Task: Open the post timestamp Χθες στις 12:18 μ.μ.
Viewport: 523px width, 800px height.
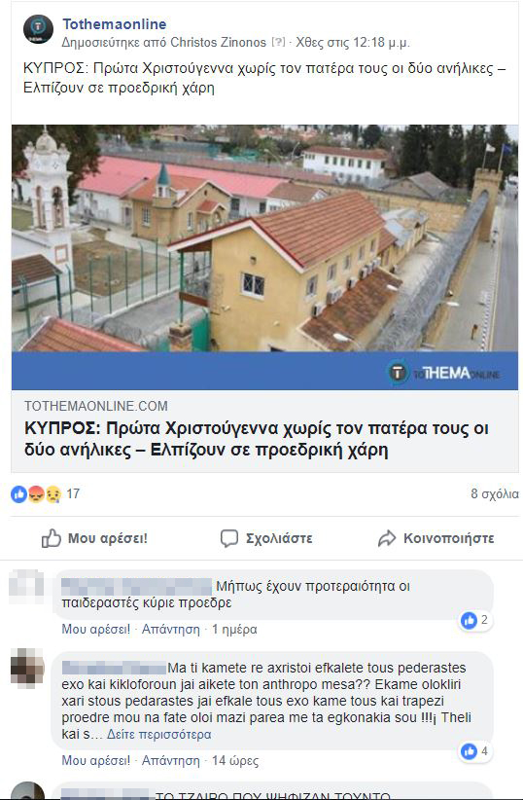Action: point(353,42)
